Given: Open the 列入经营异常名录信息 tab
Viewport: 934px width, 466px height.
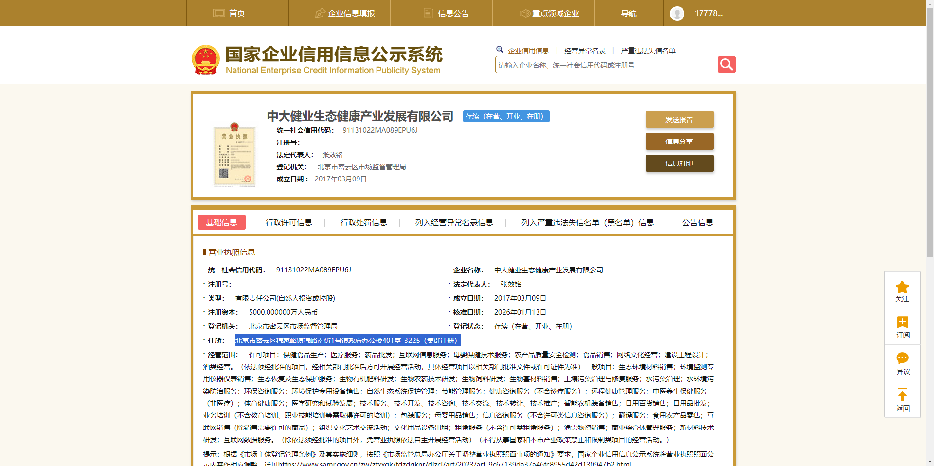Looking at the screenshot, I should coord(454,222).
